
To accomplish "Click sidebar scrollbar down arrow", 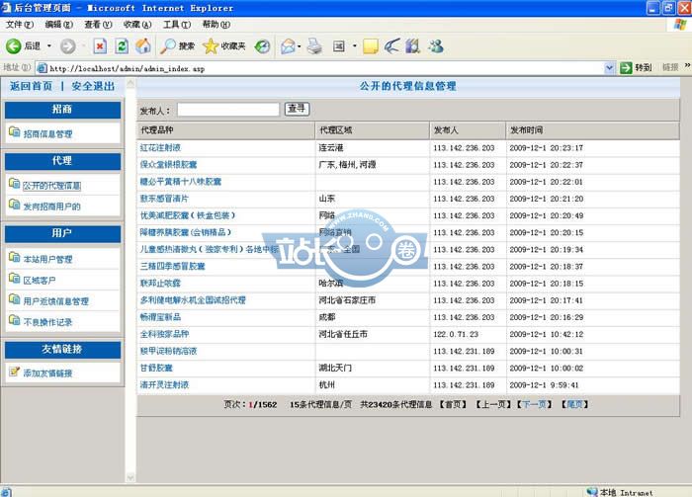I will 130,477.
